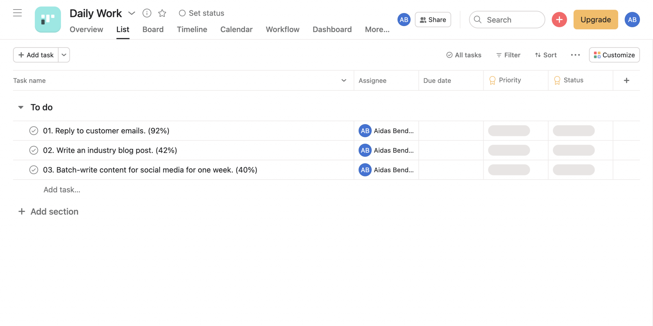Screen dimensions: 653x326
Task: Open project details info icon
Action: click(147, 13)
